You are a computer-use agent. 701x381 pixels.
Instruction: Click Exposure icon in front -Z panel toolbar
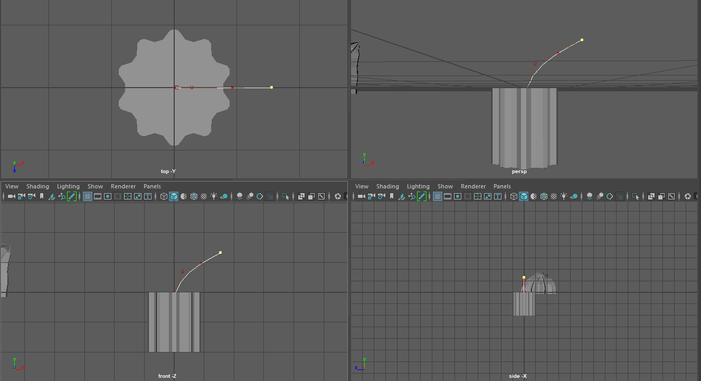tap(337, 196)
